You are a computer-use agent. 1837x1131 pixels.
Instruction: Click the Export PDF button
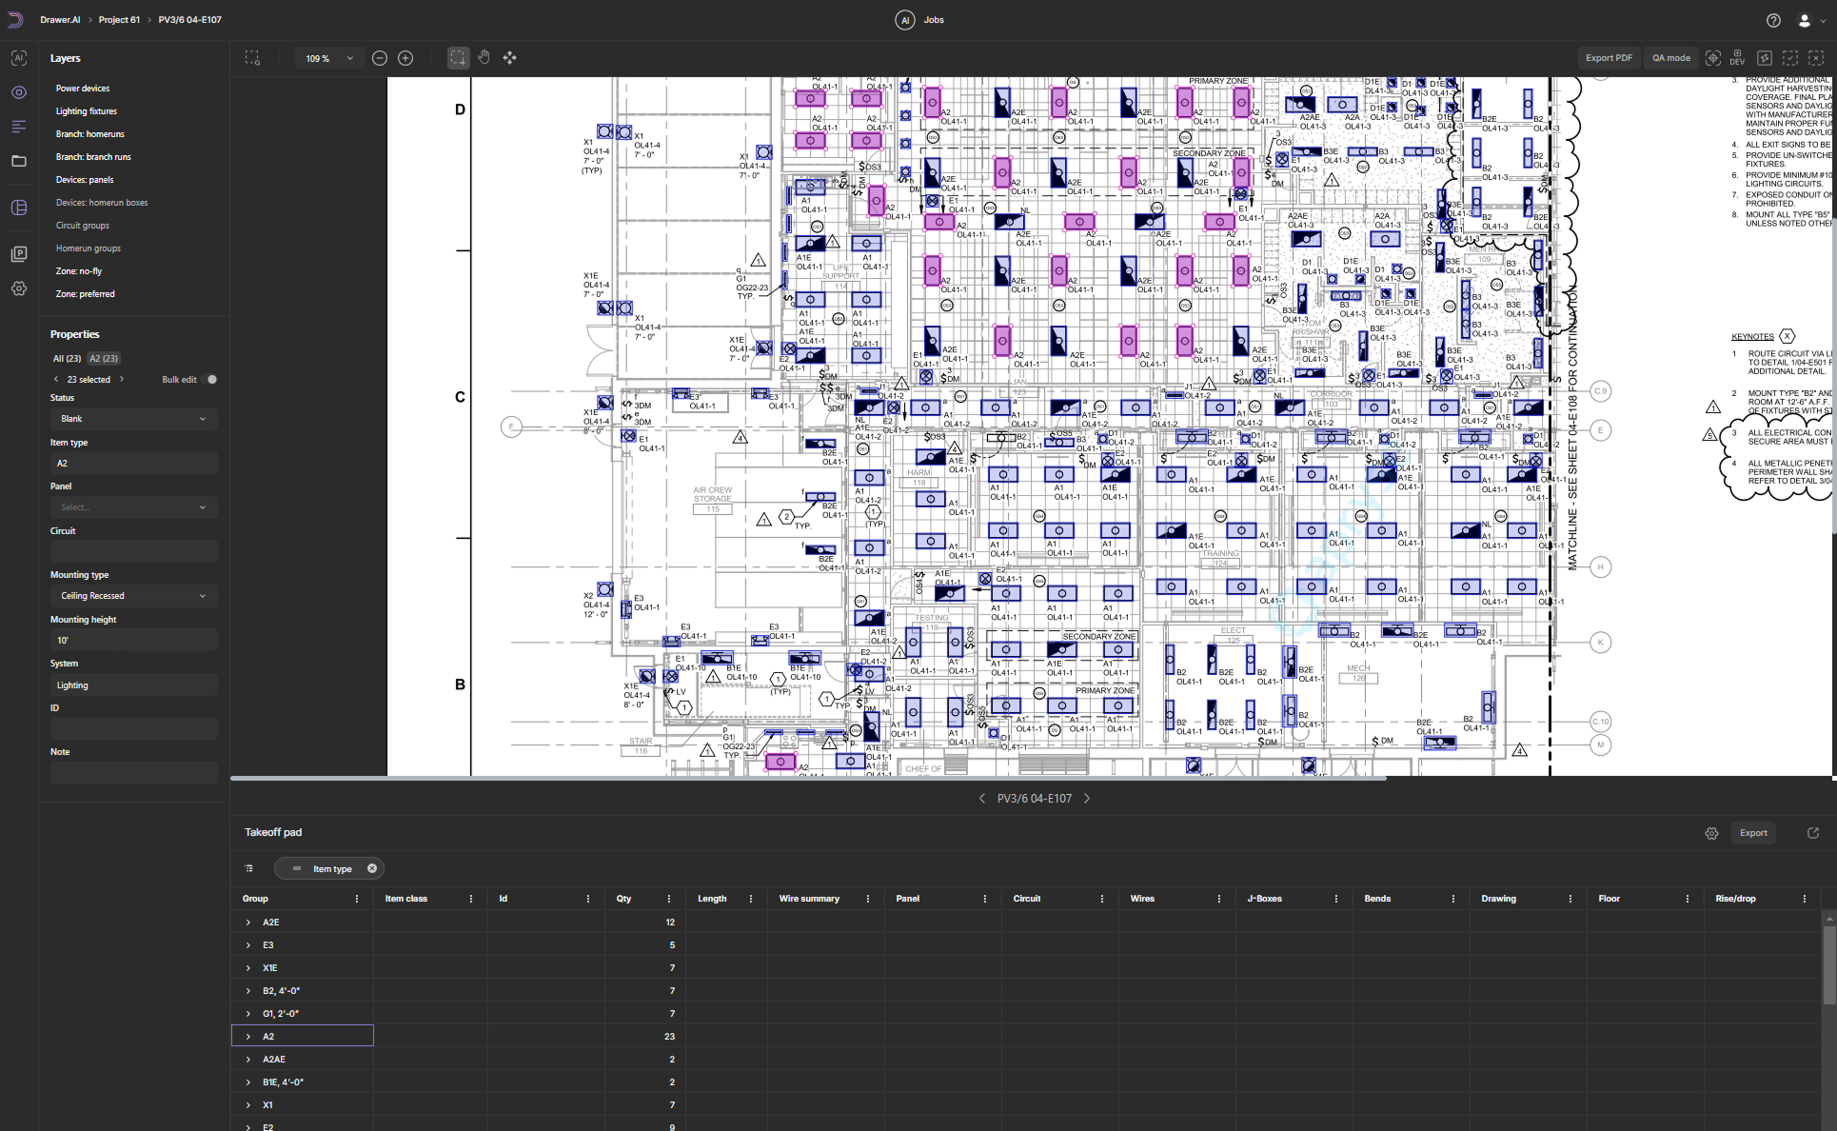pos(1609,58)
